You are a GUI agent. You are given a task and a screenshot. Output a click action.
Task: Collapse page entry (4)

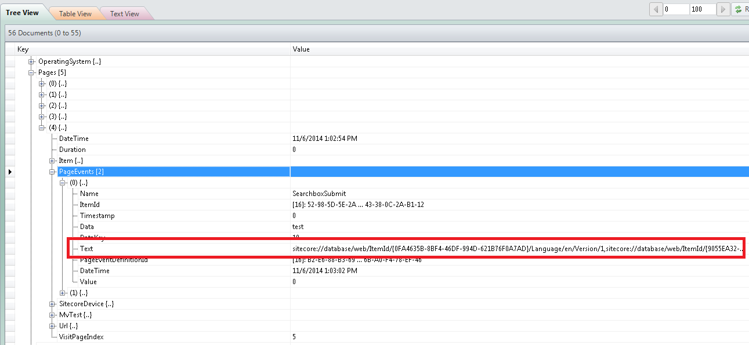click(41, 127)
